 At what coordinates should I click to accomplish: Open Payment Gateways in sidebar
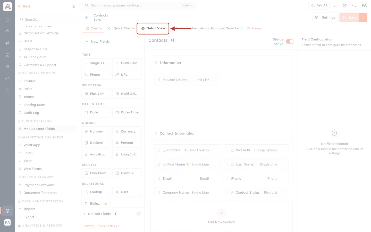pos(39,185)
